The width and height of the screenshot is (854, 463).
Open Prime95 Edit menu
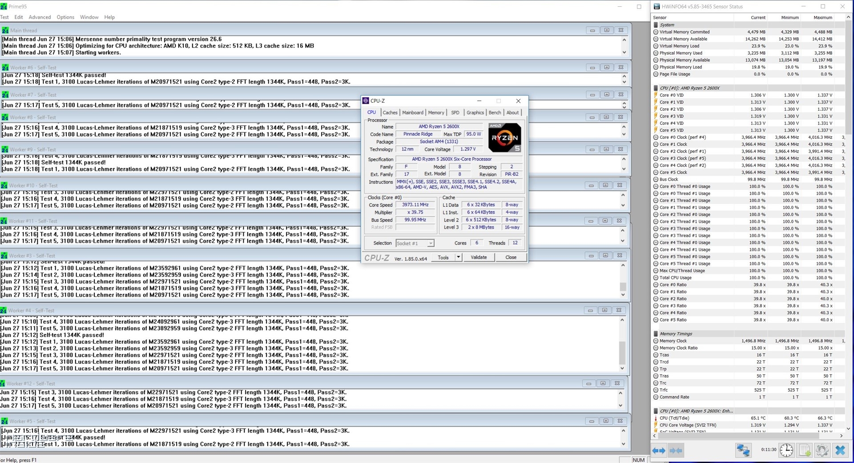19,17
